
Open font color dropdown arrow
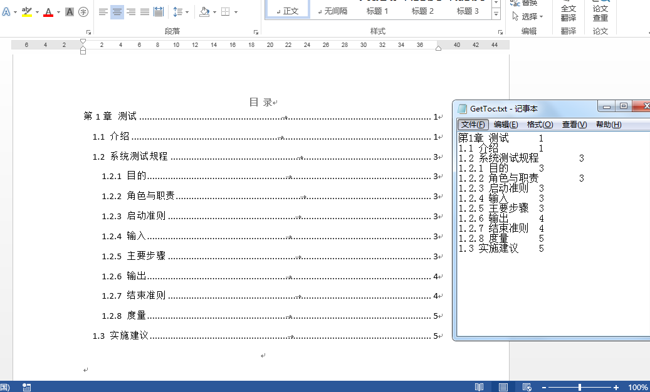pyautogui.click(x=58, y=13)
